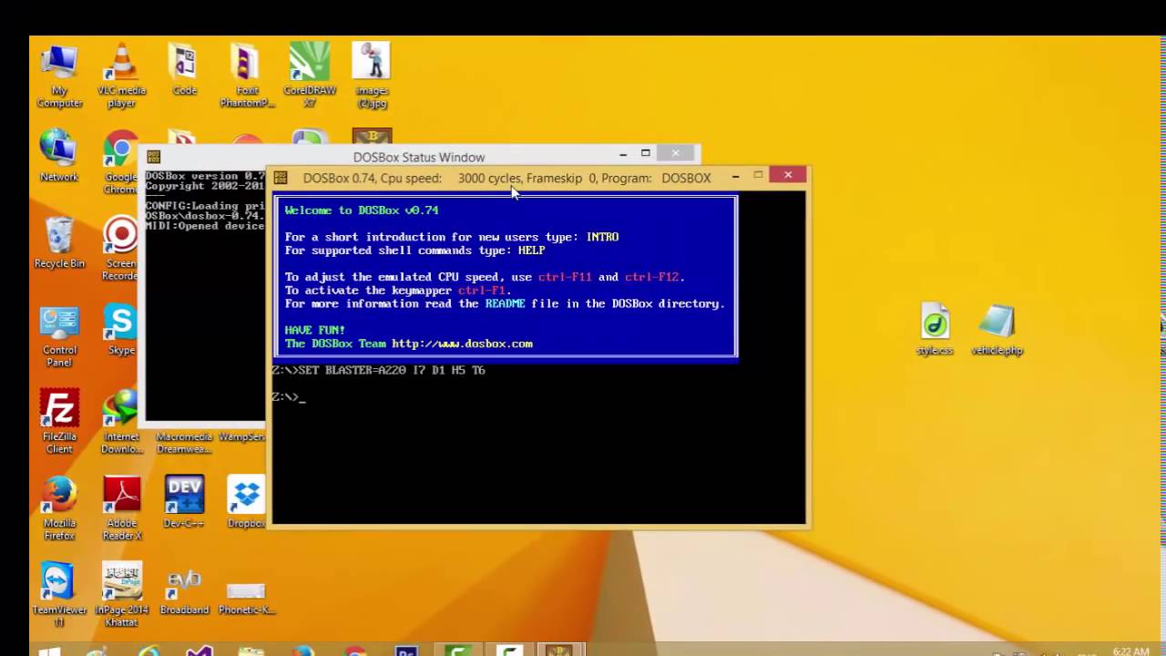
Task: Select the Broadband connection shortcut
Action: click(x=184, y=589)
